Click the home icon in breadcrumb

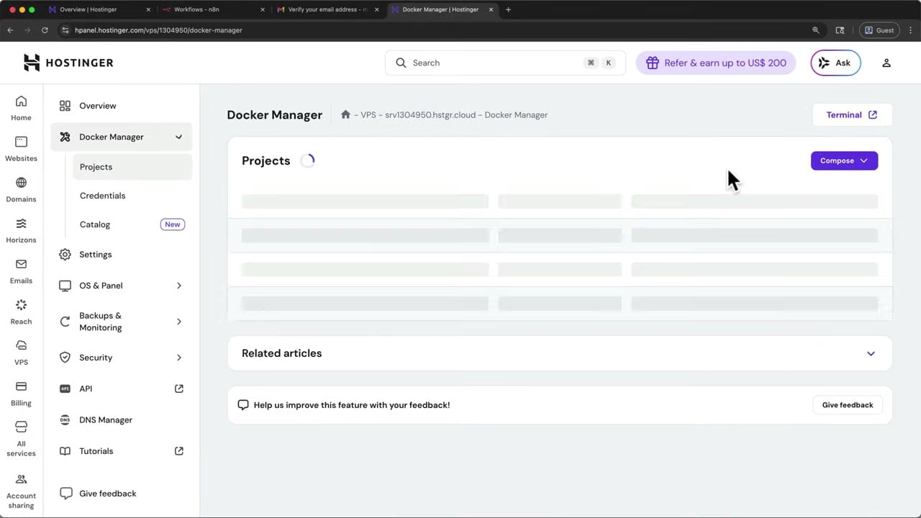tap(345, 114)
